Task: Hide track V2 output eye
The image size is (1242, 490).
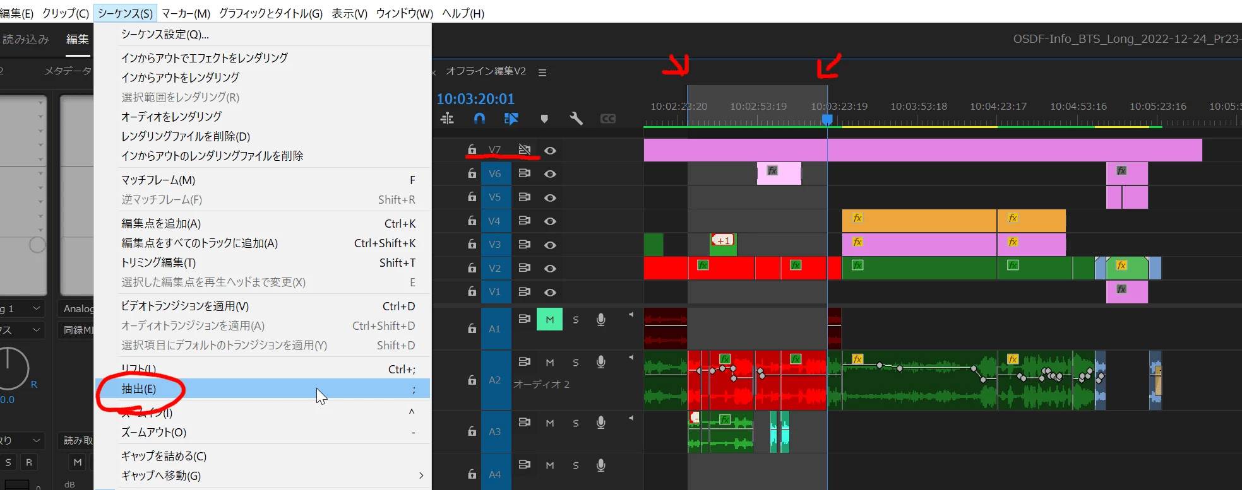Action: tap(550, 269)
